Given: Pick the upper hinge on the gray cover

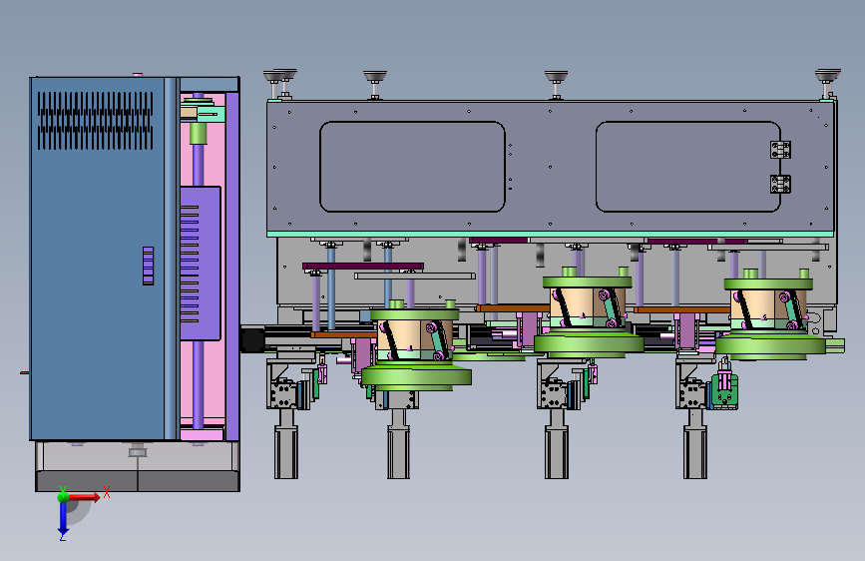Looking at the screenshot, I should tap(780, 150).
